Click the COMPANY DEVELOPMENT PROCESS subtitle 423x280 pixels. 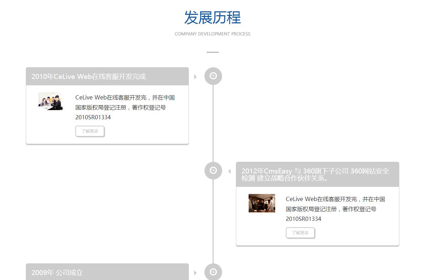click(x=212, y=34)
